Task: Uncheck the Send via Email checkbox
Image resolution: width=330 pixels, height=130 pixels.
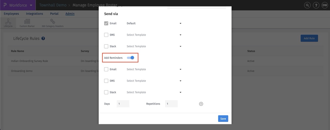Action: coord(106,23)
